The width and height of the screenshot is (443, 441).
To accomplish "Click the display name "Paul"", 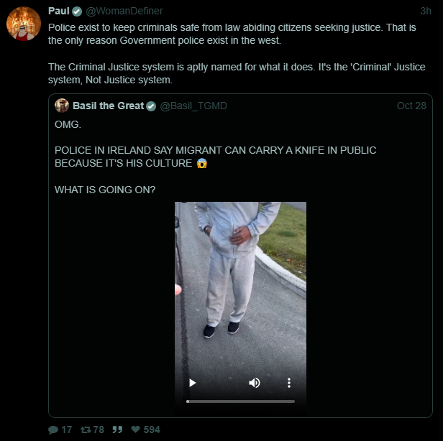I will (58, 11).
